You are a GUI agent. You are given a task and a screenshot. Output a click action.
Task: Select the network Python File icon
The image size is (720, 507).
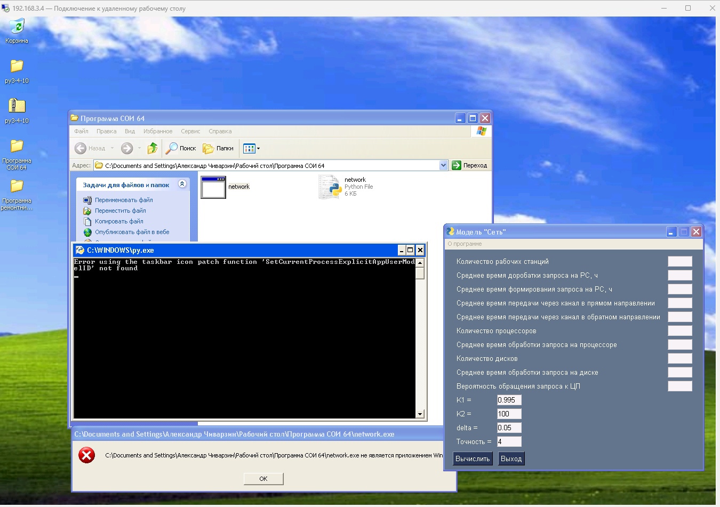[x=330, y=187]
